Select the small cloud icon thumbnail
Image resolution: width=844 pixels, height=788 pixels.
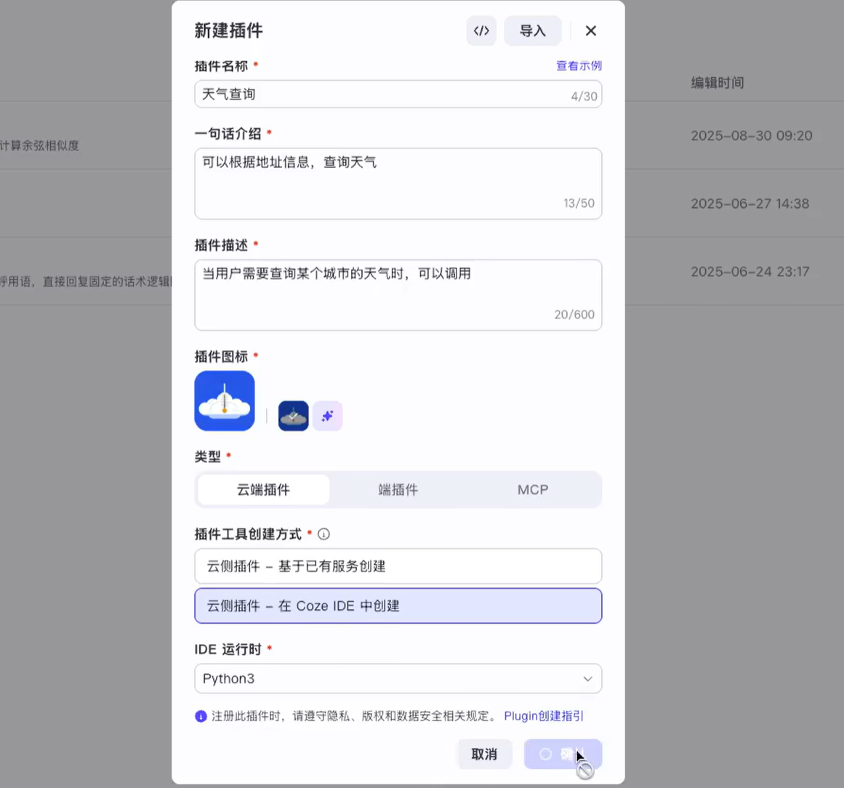click(293, 416)
